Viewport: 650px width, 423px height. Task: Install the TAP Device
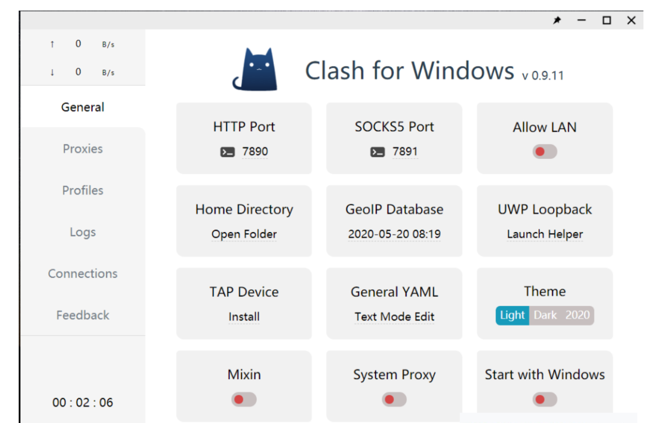pos(244,317)
